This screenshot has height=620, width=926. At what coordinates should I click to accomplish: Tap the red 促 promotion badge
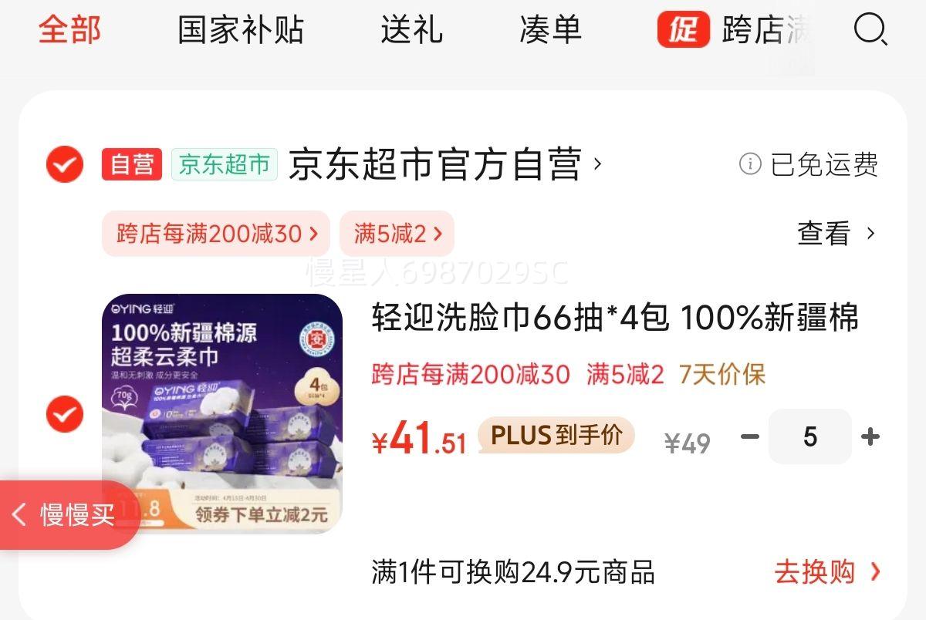[x=683, y=30]
